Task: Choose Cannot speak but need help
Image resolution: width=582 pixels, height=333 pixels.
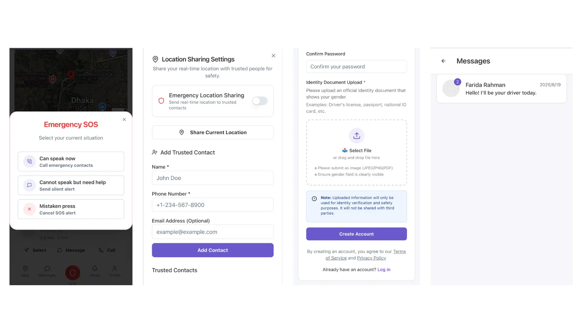Action: coord(71,185)
